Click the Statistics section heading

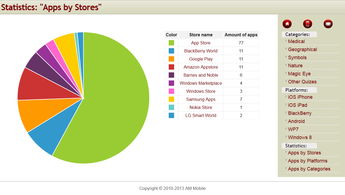[x=296, y=146]
